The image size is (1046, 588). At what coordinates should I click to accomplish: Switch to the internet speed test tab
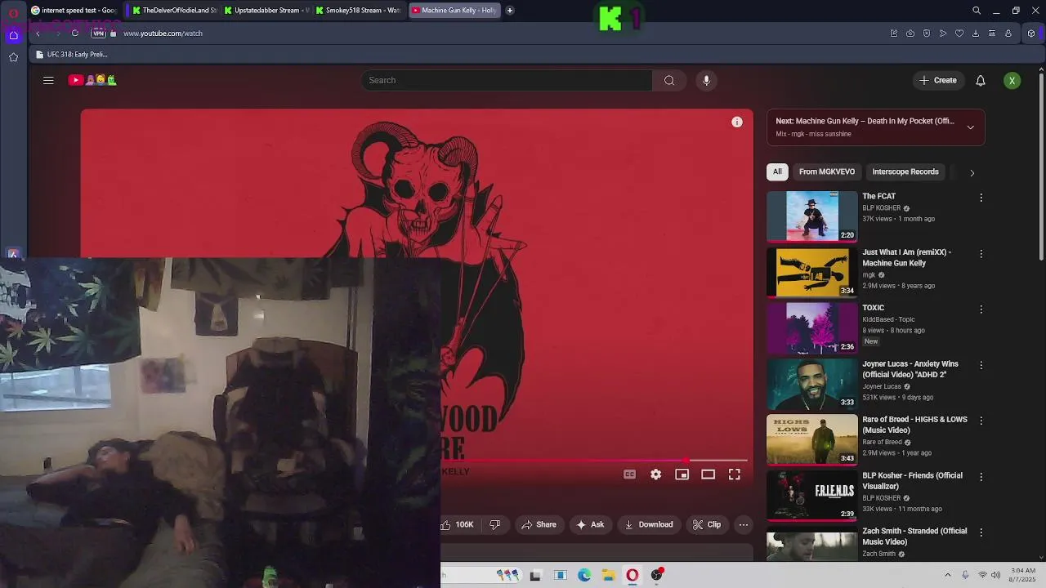pos(74,11)
